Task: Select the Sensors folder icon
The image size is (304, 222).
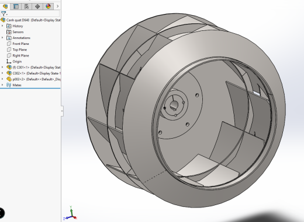Action: (x=9, y=32)
